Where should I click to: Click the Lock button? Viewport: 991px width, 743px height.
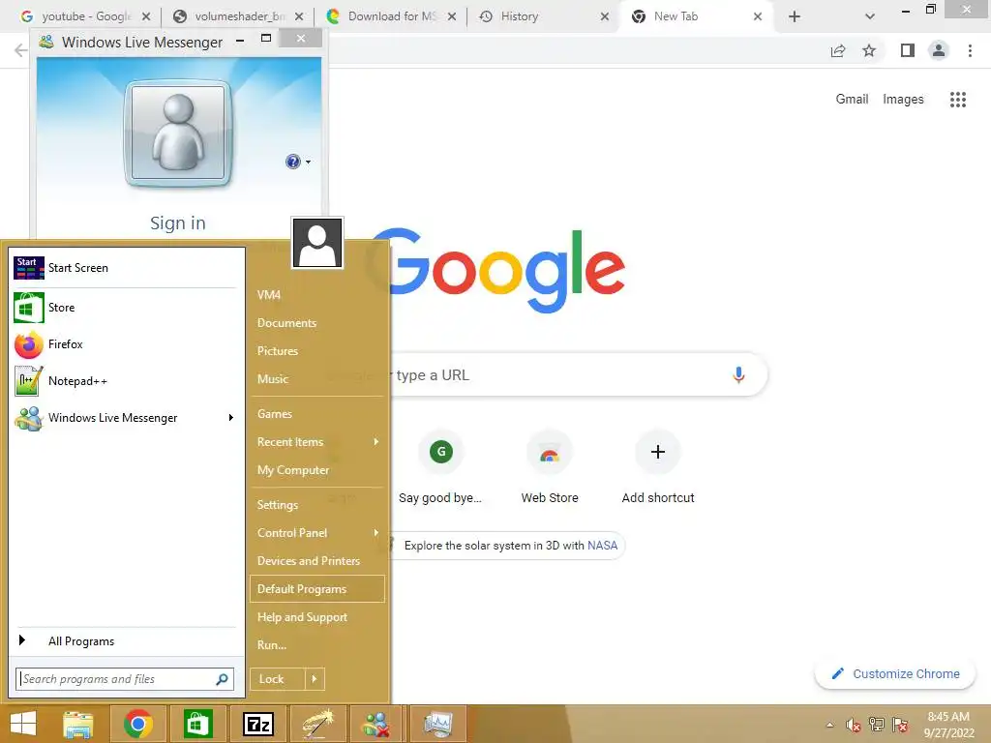click(278, 679)
